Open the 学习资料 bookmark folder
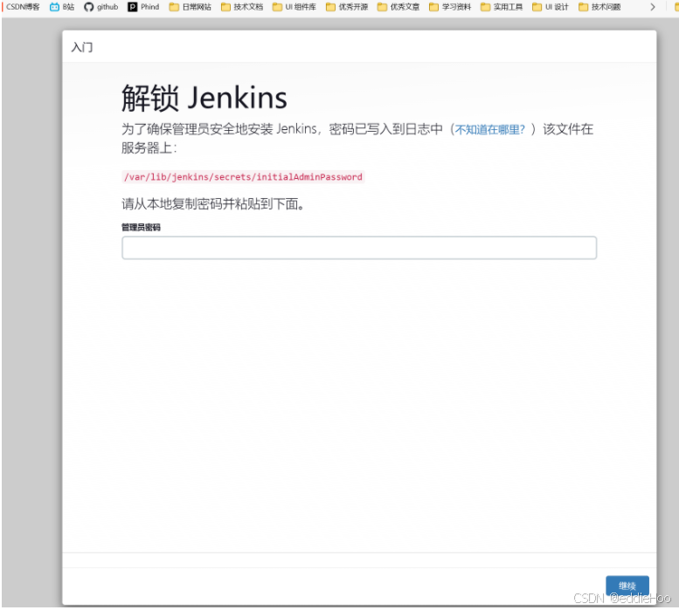This screenshot has height=610, width=679. point(449,7)
